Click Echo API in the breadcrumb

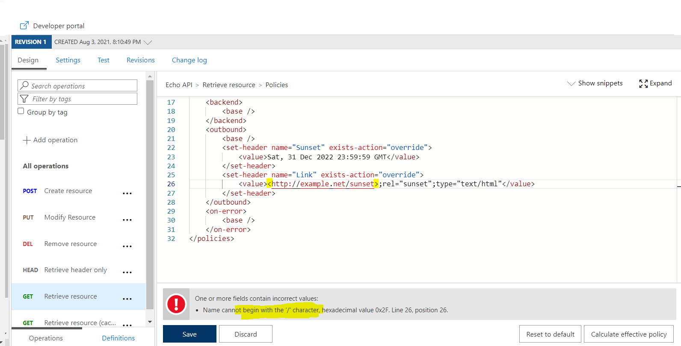(x=179, y=85)
